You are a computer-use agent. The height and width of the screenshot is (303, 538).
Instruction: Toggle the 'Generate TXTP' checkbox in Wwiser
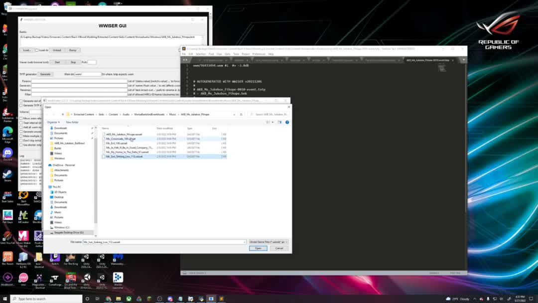click(x=21, y=105)
